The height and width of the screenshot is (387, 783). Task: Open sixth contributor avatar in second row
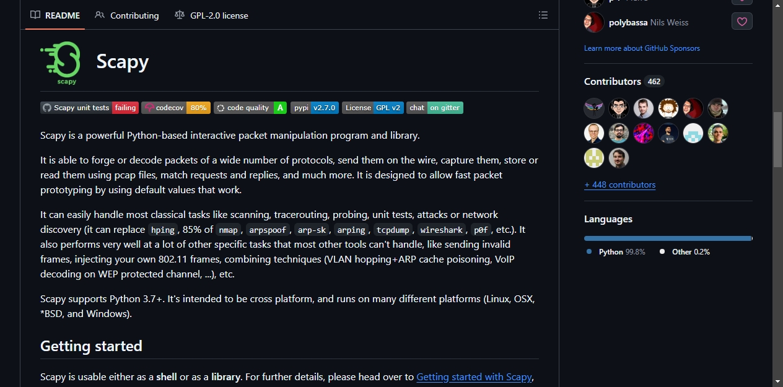click(x=718, y=133)
